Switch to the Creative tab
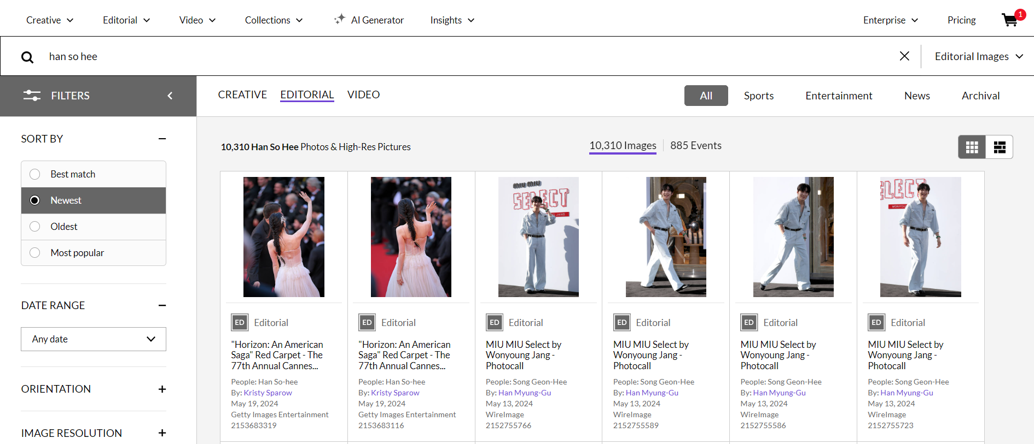Image resolution: width=1034 pixels, height=444 pixels. 242,94
